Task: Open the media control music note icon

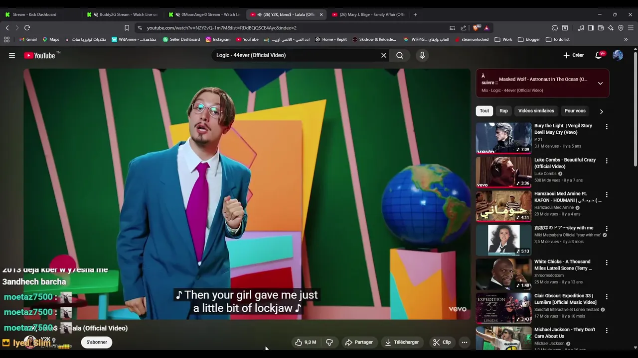Action: point(581,28)
